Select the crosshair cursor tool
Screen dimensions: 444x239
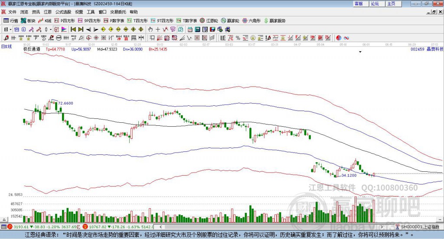(158, 29)
